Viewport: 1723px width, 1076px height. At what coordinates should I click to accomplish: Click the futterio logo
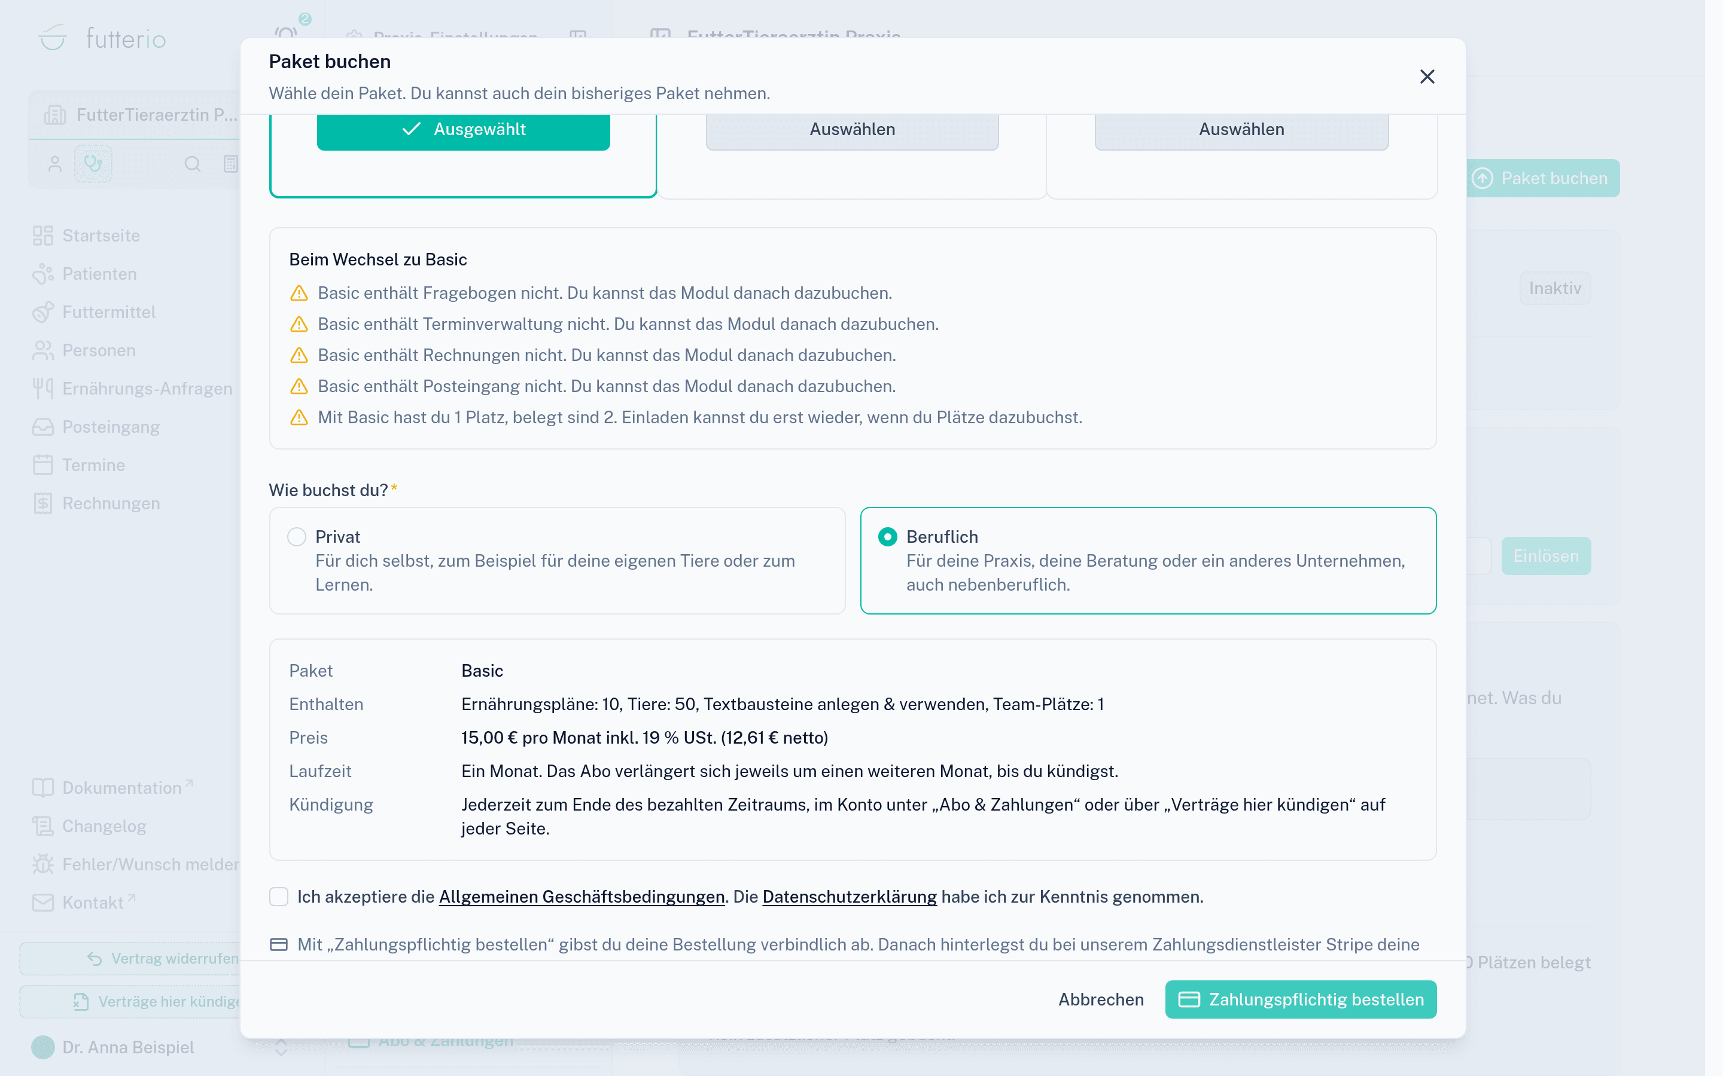(102, 38)
